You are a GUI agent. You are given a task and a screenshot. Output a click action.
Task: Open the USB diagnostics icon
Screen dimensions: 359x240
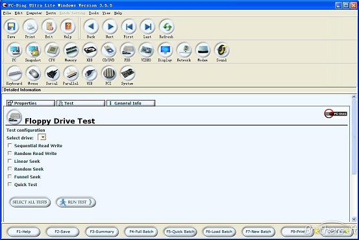click(x=90, y=74)
